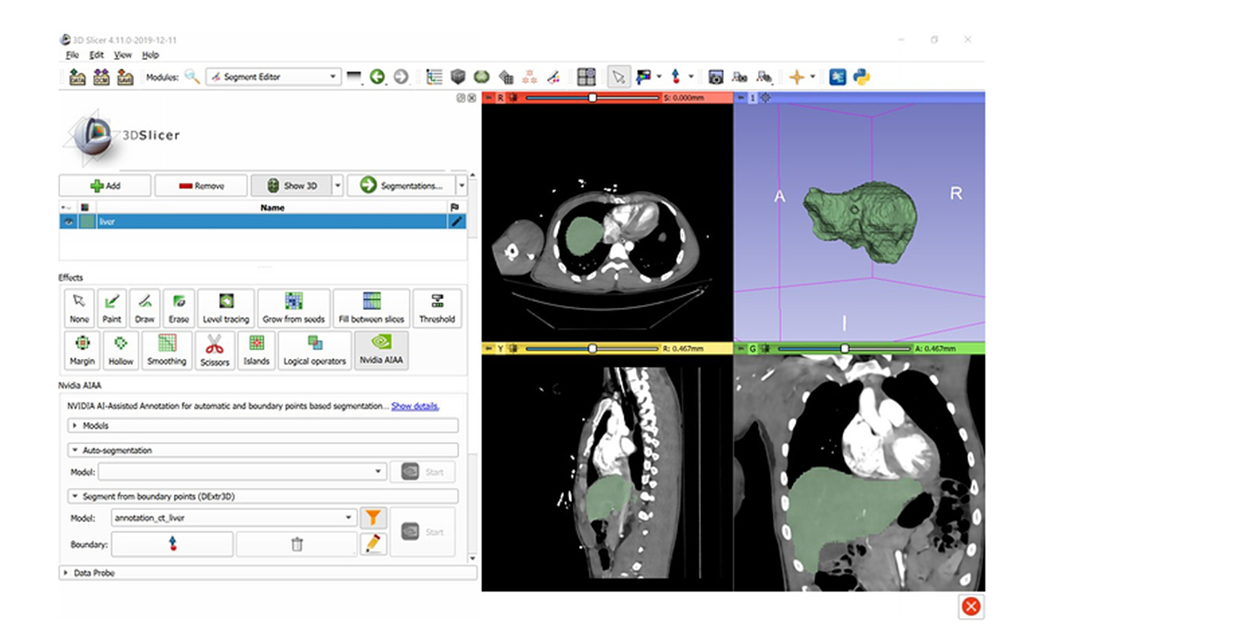Viewport: 1238px width, 640px height.
Task: Click the Save data toolbar icon
Action: (x=126, y=77)
